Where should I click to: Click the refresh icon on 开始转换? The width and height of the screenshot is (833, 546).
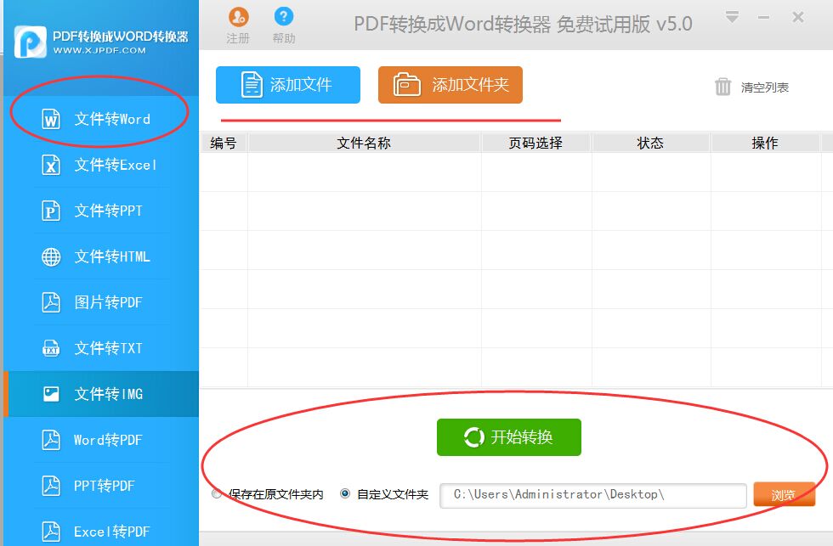tap(474, 437)
